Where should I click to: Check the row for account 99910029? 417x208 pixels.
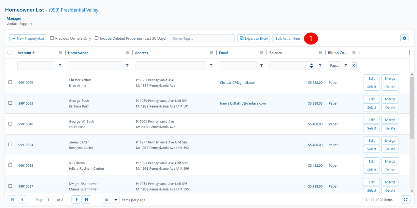[10, 82]
